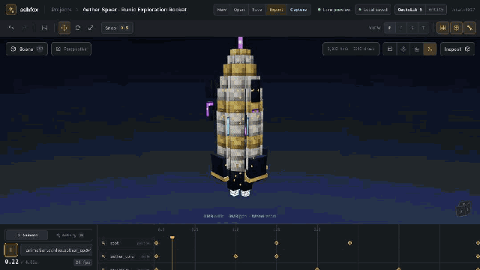The image size is (480, 270).
Task: Click search icon on root track
Action: tap(103, 243)
